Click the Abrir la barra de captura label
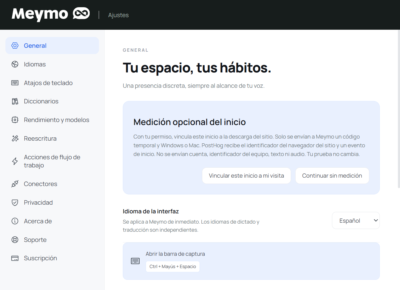Image resolution: width=400 pixels, height=290 pixels. [x=175, y=254]
